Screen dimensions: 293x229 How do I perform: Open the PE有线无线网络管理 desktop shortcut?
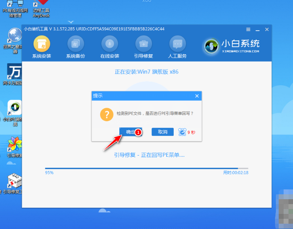(x=15, y=9)
